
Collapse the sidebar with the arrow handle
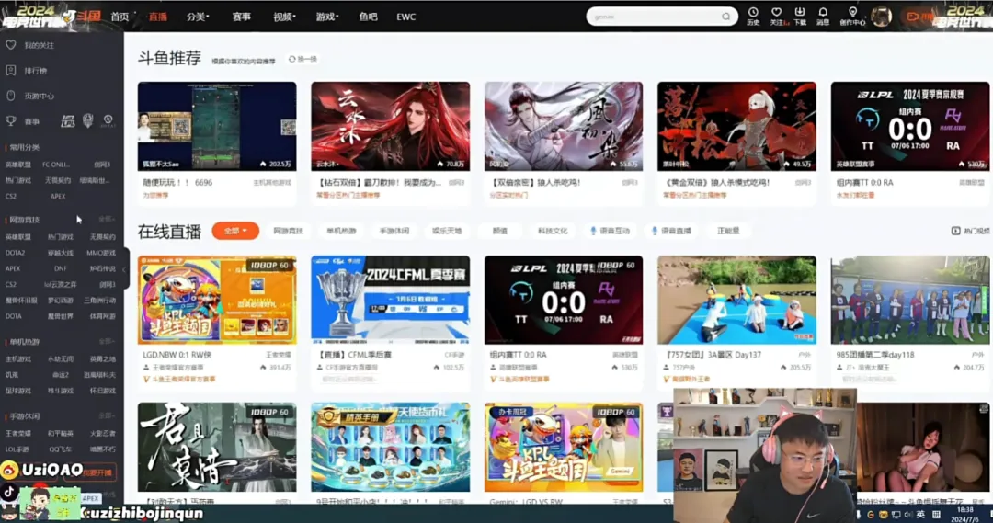[x=125, y=269]
